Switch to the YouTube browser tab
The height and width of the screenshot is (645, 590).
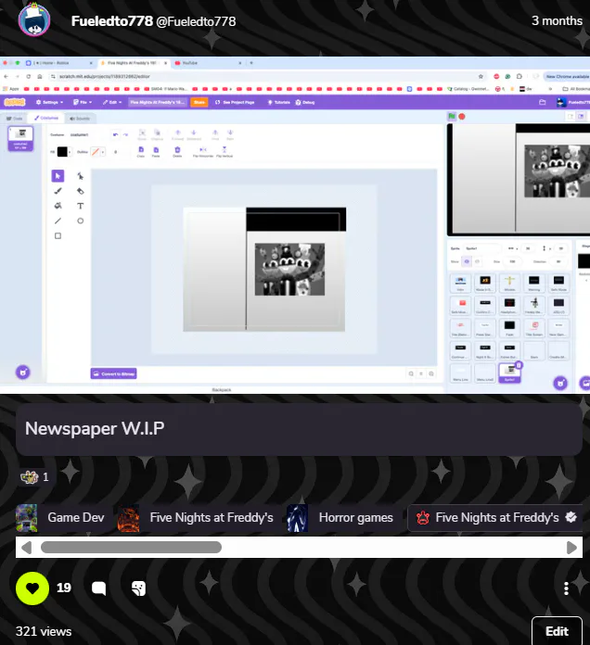coord(209,63)
